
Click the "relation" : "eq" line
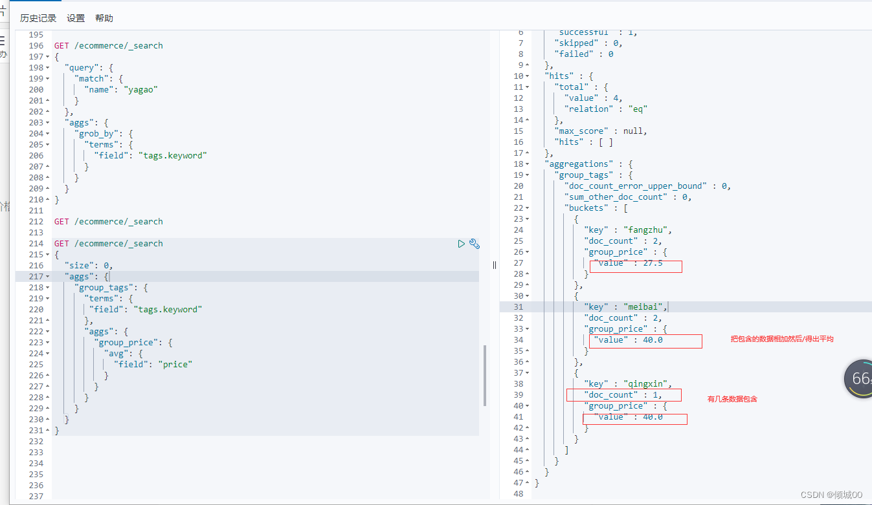click(x=606, y=109)
